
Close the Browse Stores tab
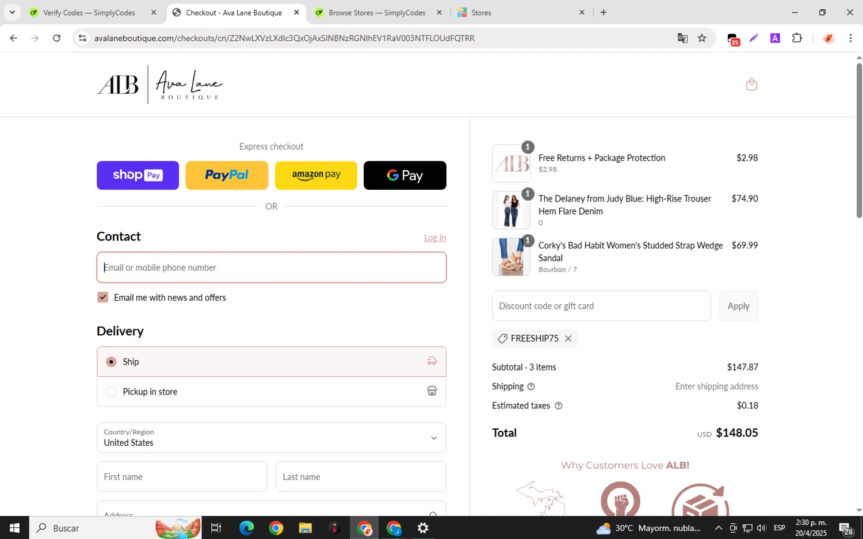click(440, 12)
